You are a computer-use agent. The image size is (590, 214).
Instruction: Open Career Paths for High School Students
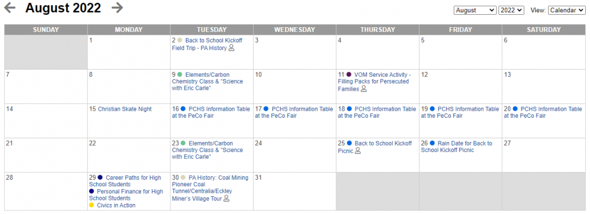pos(125,181)
